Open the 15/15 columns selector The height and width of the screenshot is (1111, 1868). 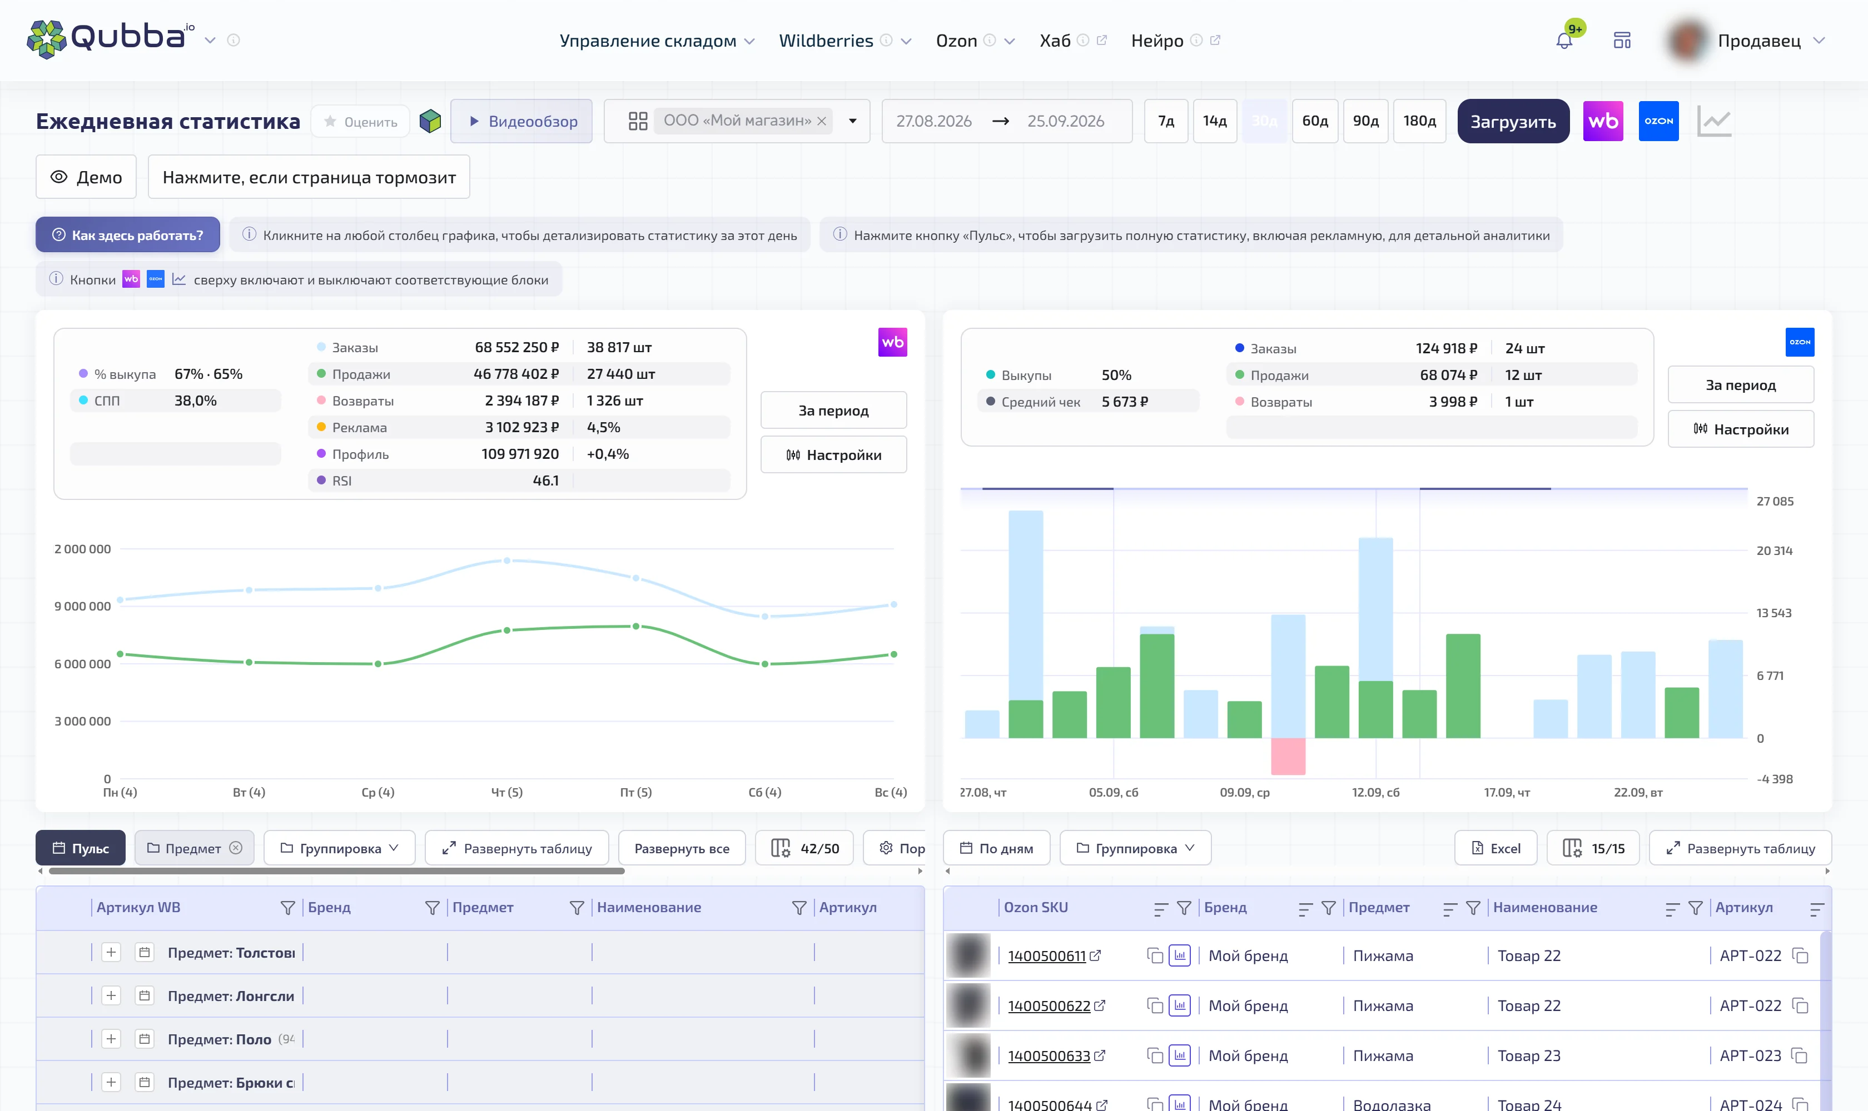(x=1593, y=848)
